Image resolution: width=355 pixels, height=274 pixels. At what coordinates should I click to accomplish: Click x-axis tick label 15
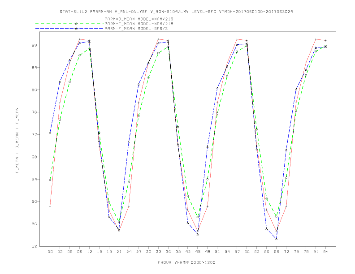(x=99, y=252)
